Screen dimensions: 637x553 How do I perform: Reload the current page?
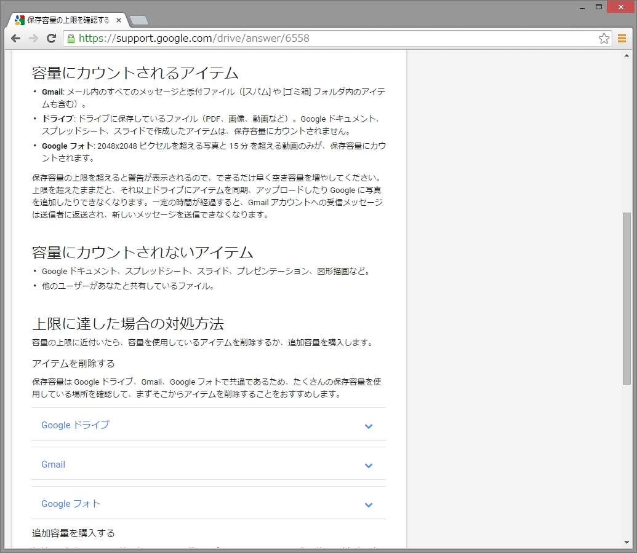(51, 39)
